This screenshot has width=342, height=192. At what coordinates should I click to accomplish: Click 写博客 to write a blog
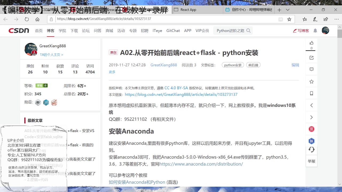coord(301,31)
